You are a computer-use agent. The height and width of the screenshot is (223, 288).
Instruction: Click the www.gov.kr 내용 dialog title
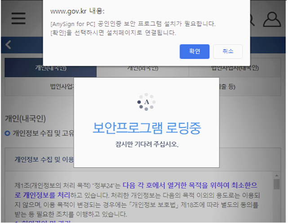coord(77,11)
